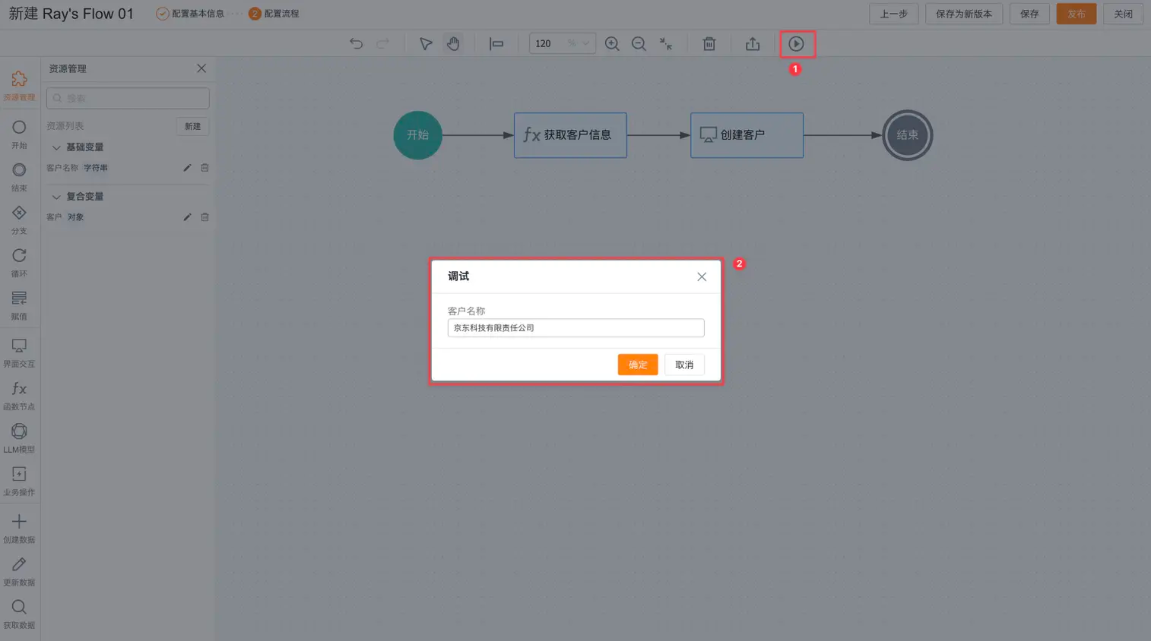Click the zoom out magnifier icon
Screen dimensions: 1151x641
tap(638, 44)
